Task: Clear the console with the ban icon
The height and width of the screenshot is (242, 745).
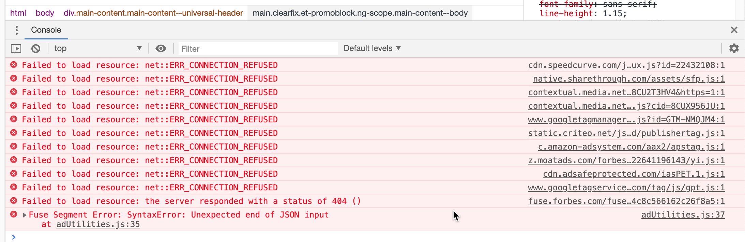Action: click(x=36, y=49)
